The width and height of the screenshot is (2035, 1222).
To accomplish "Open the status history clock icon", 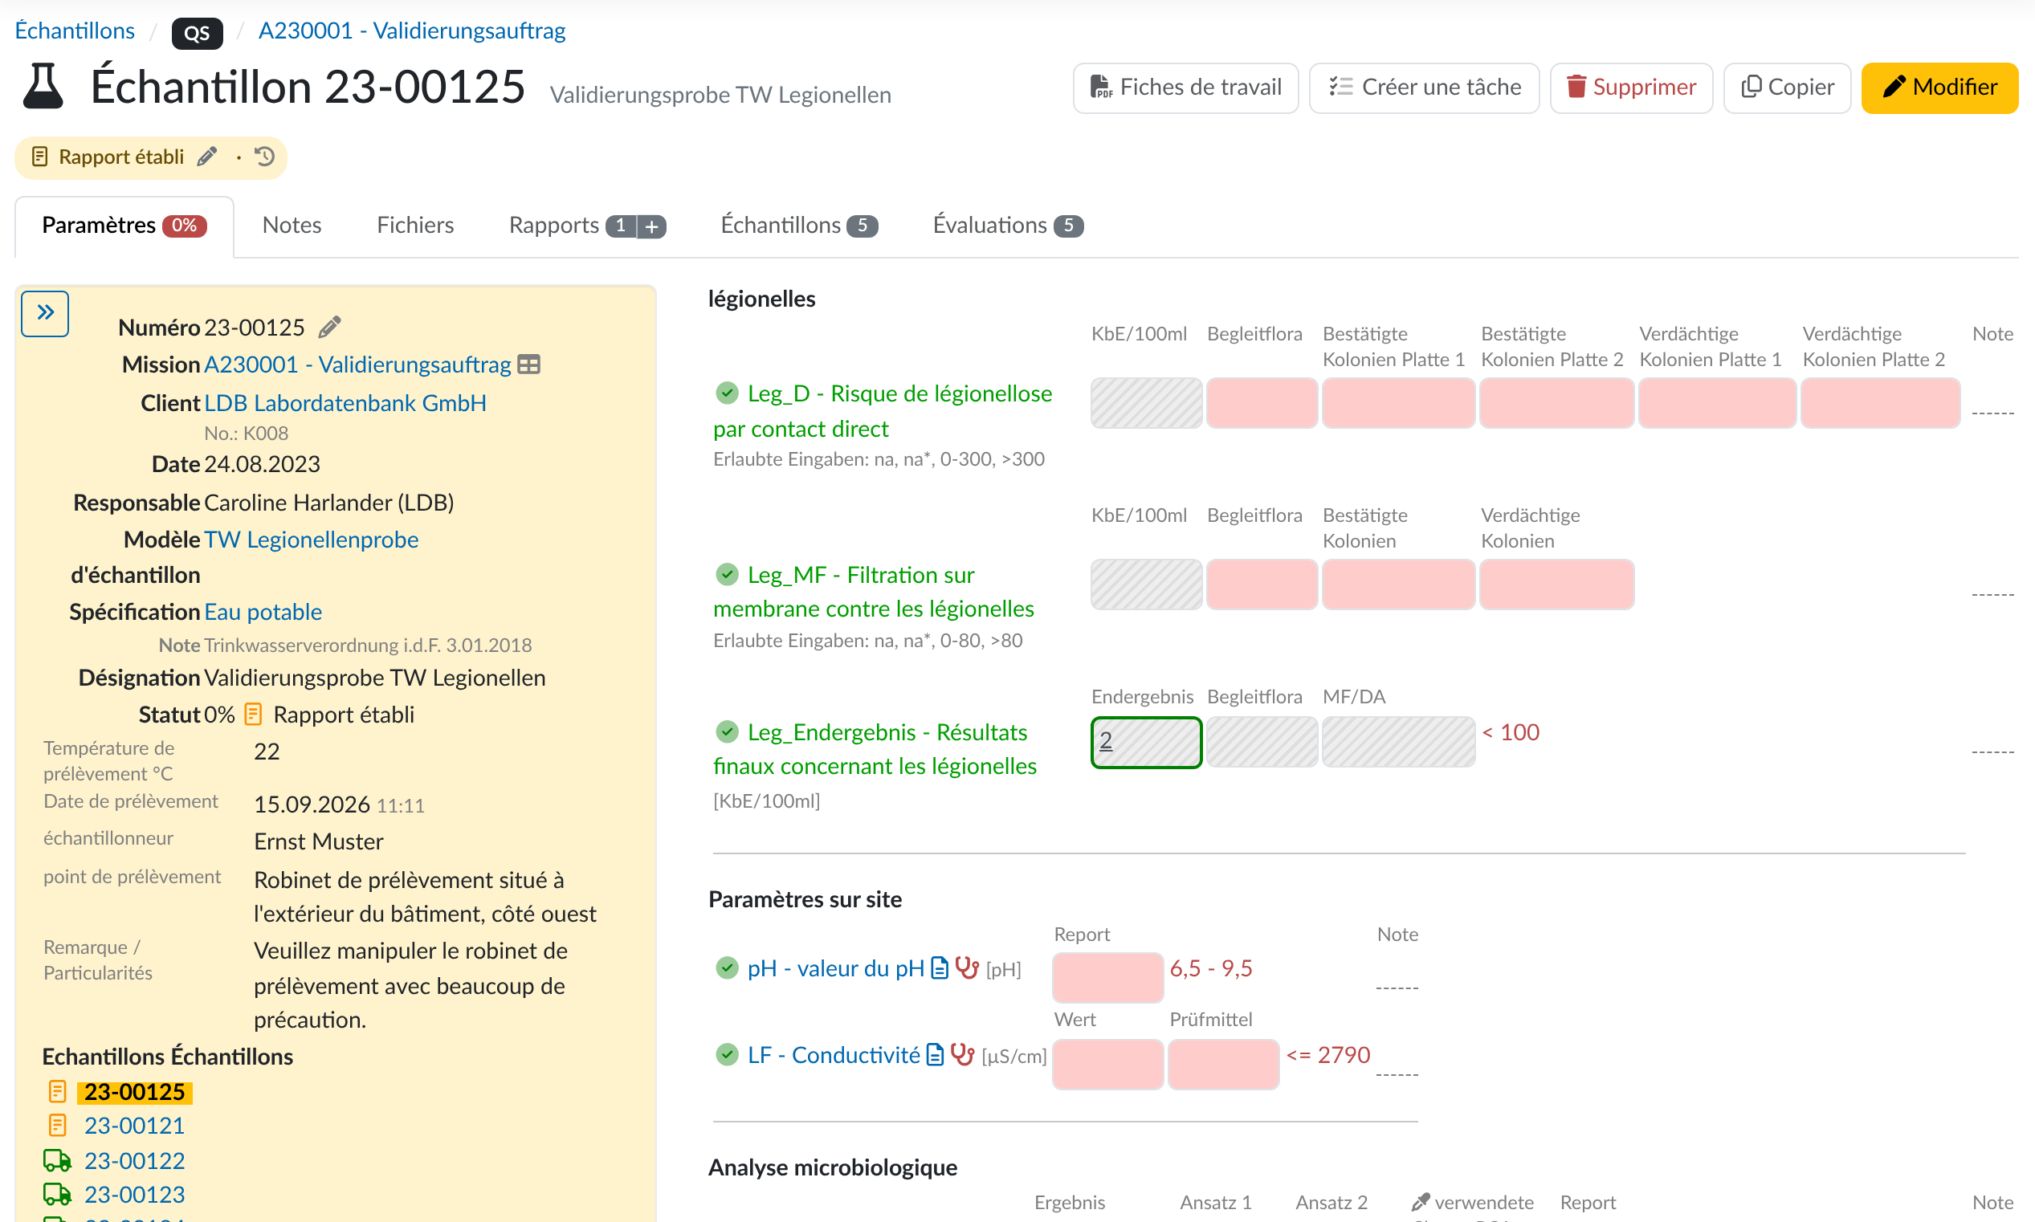I will click(x=264, y=157).
